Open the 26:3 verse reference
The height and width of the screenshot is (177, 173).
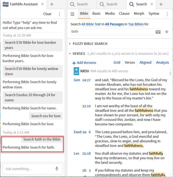(x=86, y=170)
